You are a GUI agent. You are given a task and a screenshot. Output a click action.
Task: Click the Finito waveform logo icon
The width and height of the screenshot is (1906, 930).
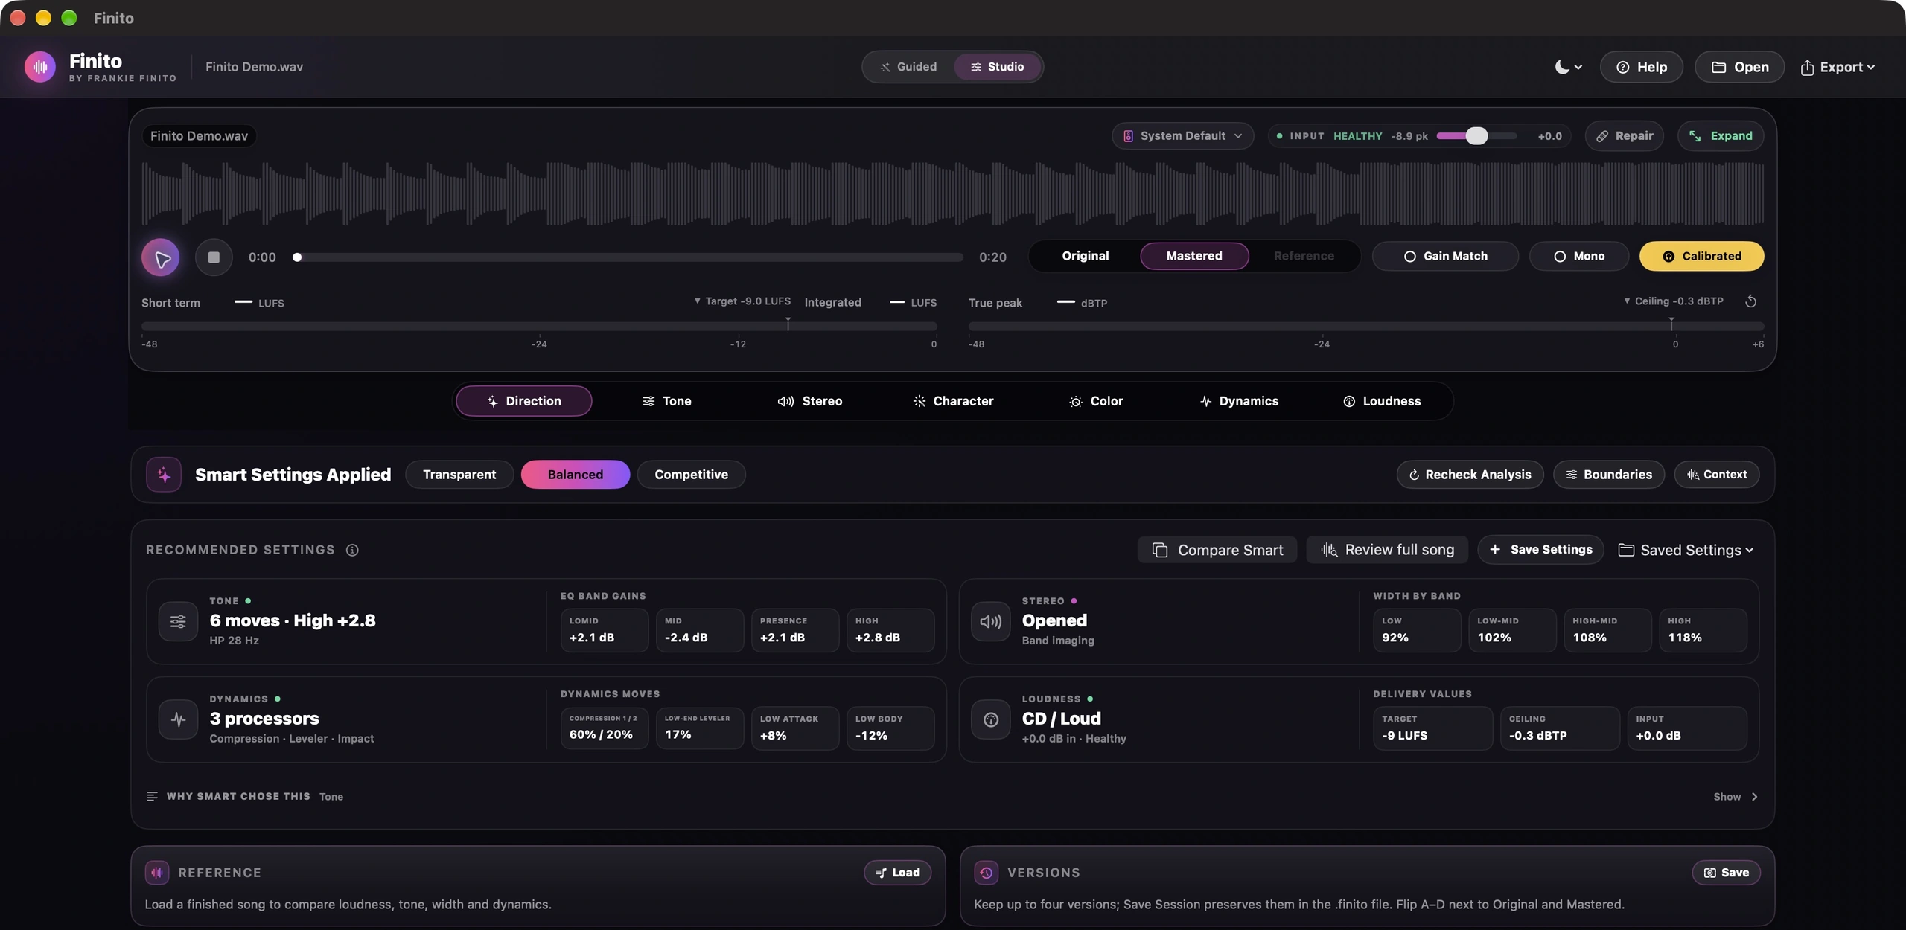tap(40, 67)
